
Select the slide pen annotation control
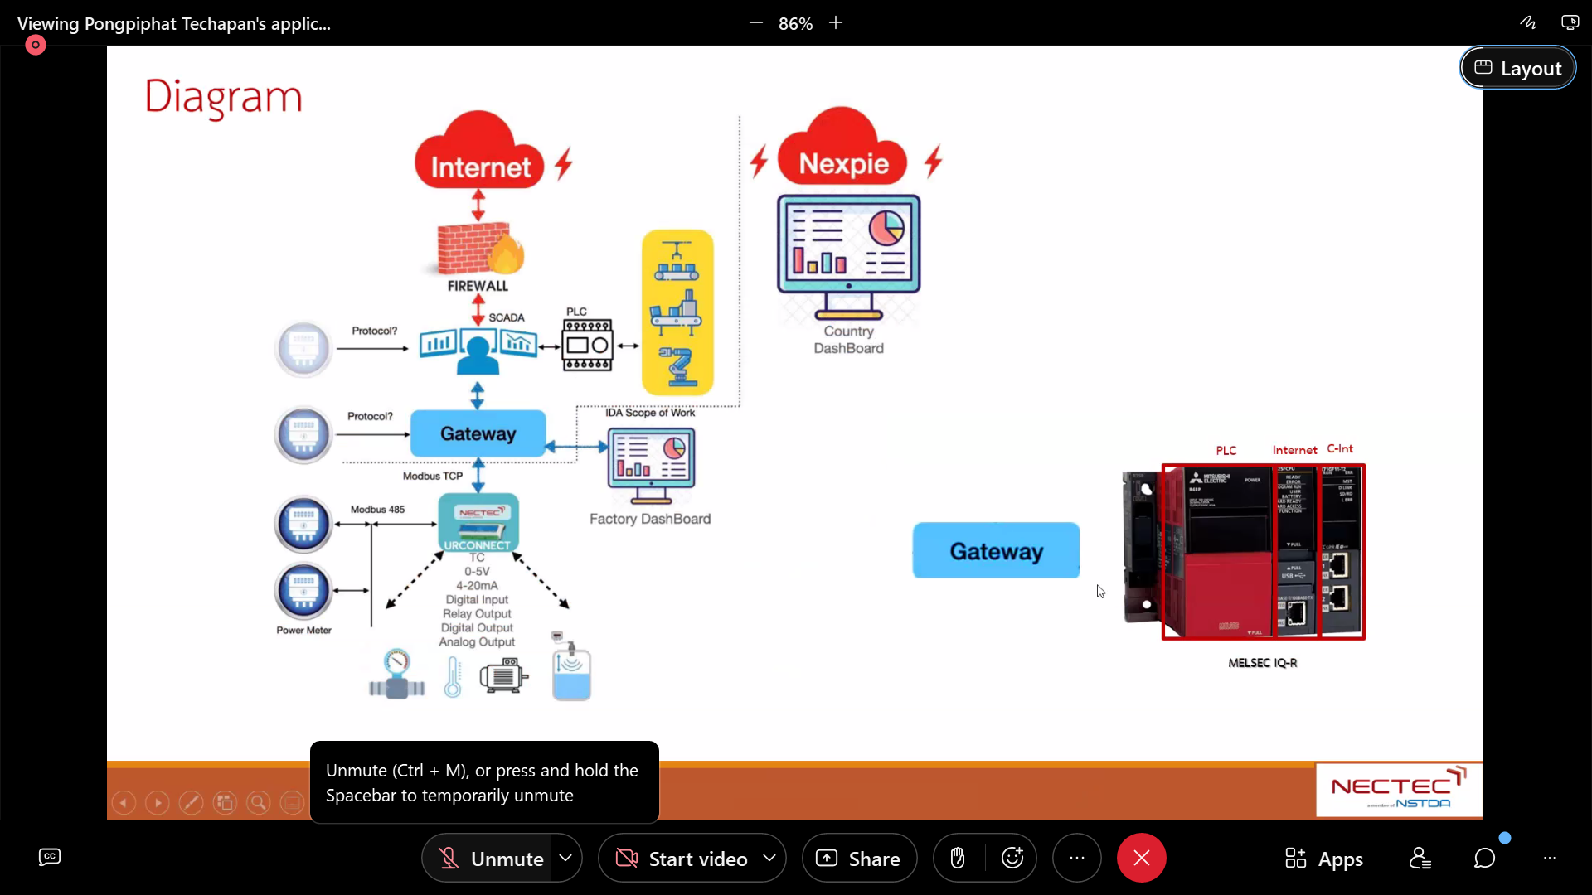[x=191, y=802]
